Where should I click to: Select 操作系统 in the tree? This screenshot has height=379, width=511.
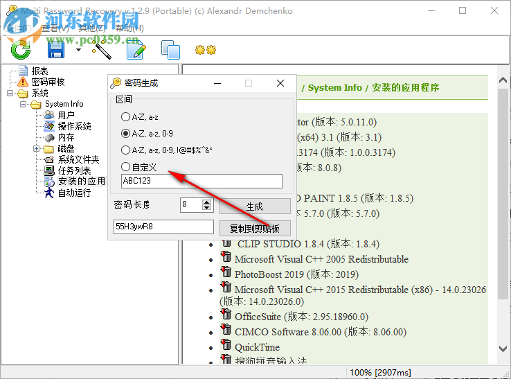[x=74, y=126]
